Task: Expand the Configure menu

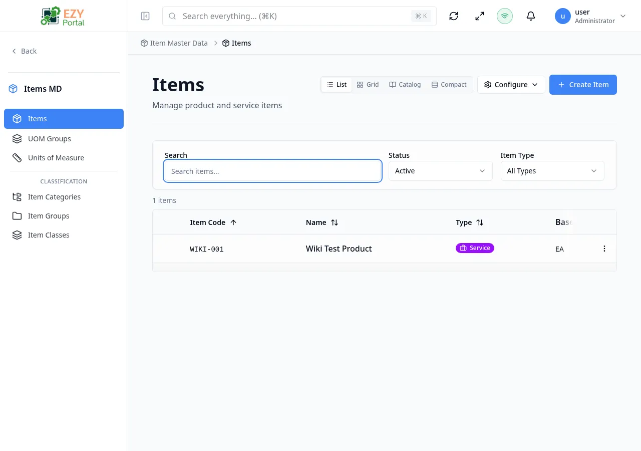Action: coord(511,85)
